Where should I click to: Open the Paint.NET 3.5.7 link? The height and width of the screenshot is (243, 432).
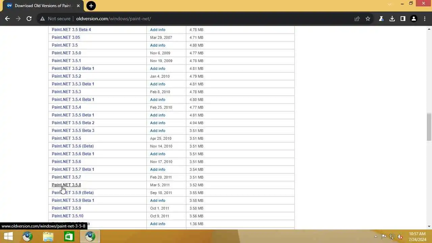(66, 177)
